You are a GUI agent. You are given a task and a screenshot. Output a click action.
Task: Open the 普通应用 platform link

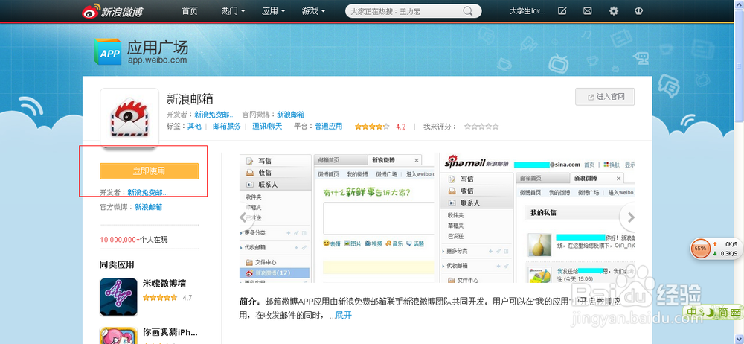click(328, 127)
